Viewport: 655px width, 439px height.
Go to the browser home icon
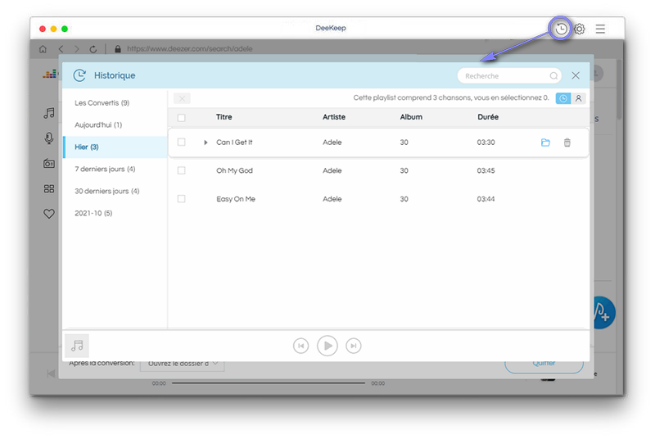[43, 49]
